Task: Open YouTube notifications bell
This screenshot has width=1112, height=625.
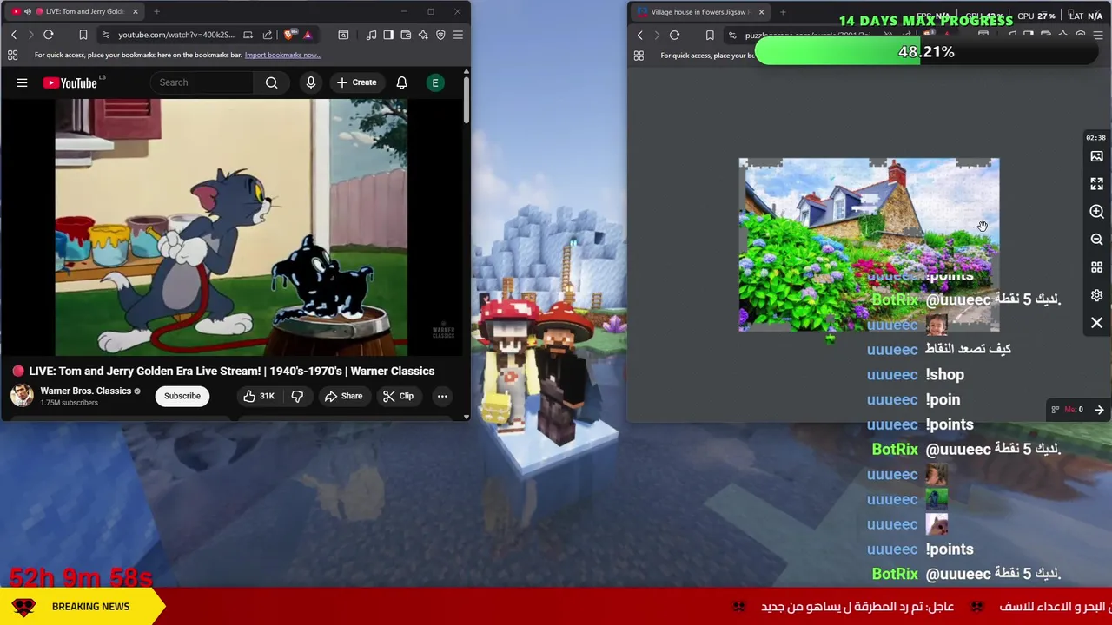Action: coord(401,82)
